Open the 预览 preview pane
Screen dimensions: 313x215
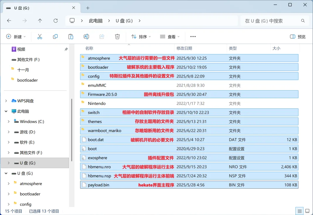[297, 36]
